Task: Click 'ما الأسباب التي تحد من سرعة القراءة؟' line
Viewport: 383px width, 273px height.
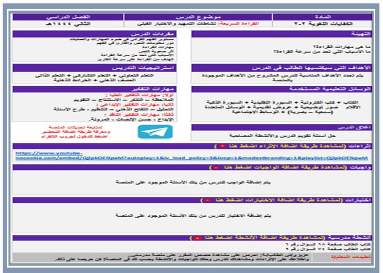Action: [322, 52]
